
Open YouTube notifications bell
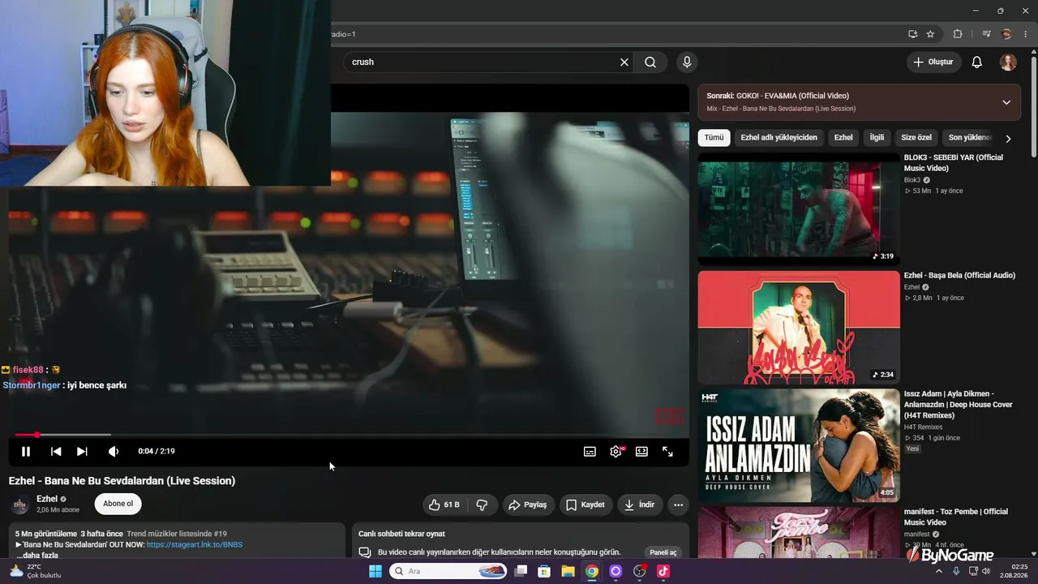point(977,62)
